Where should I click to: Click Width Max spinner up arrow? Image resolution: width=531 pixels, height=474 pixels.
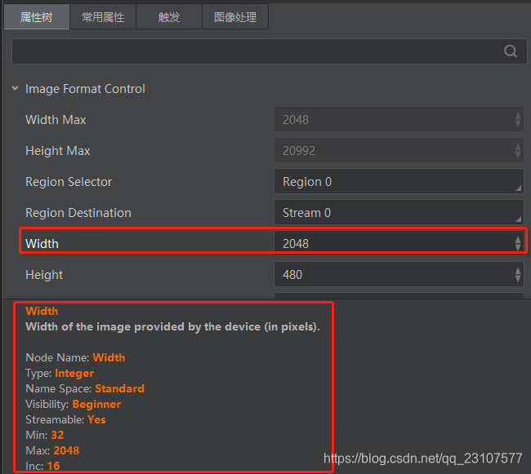[518, 116]
